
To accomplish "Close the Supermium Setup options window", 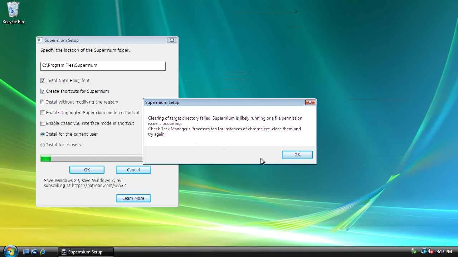I will tap(172, 40).
